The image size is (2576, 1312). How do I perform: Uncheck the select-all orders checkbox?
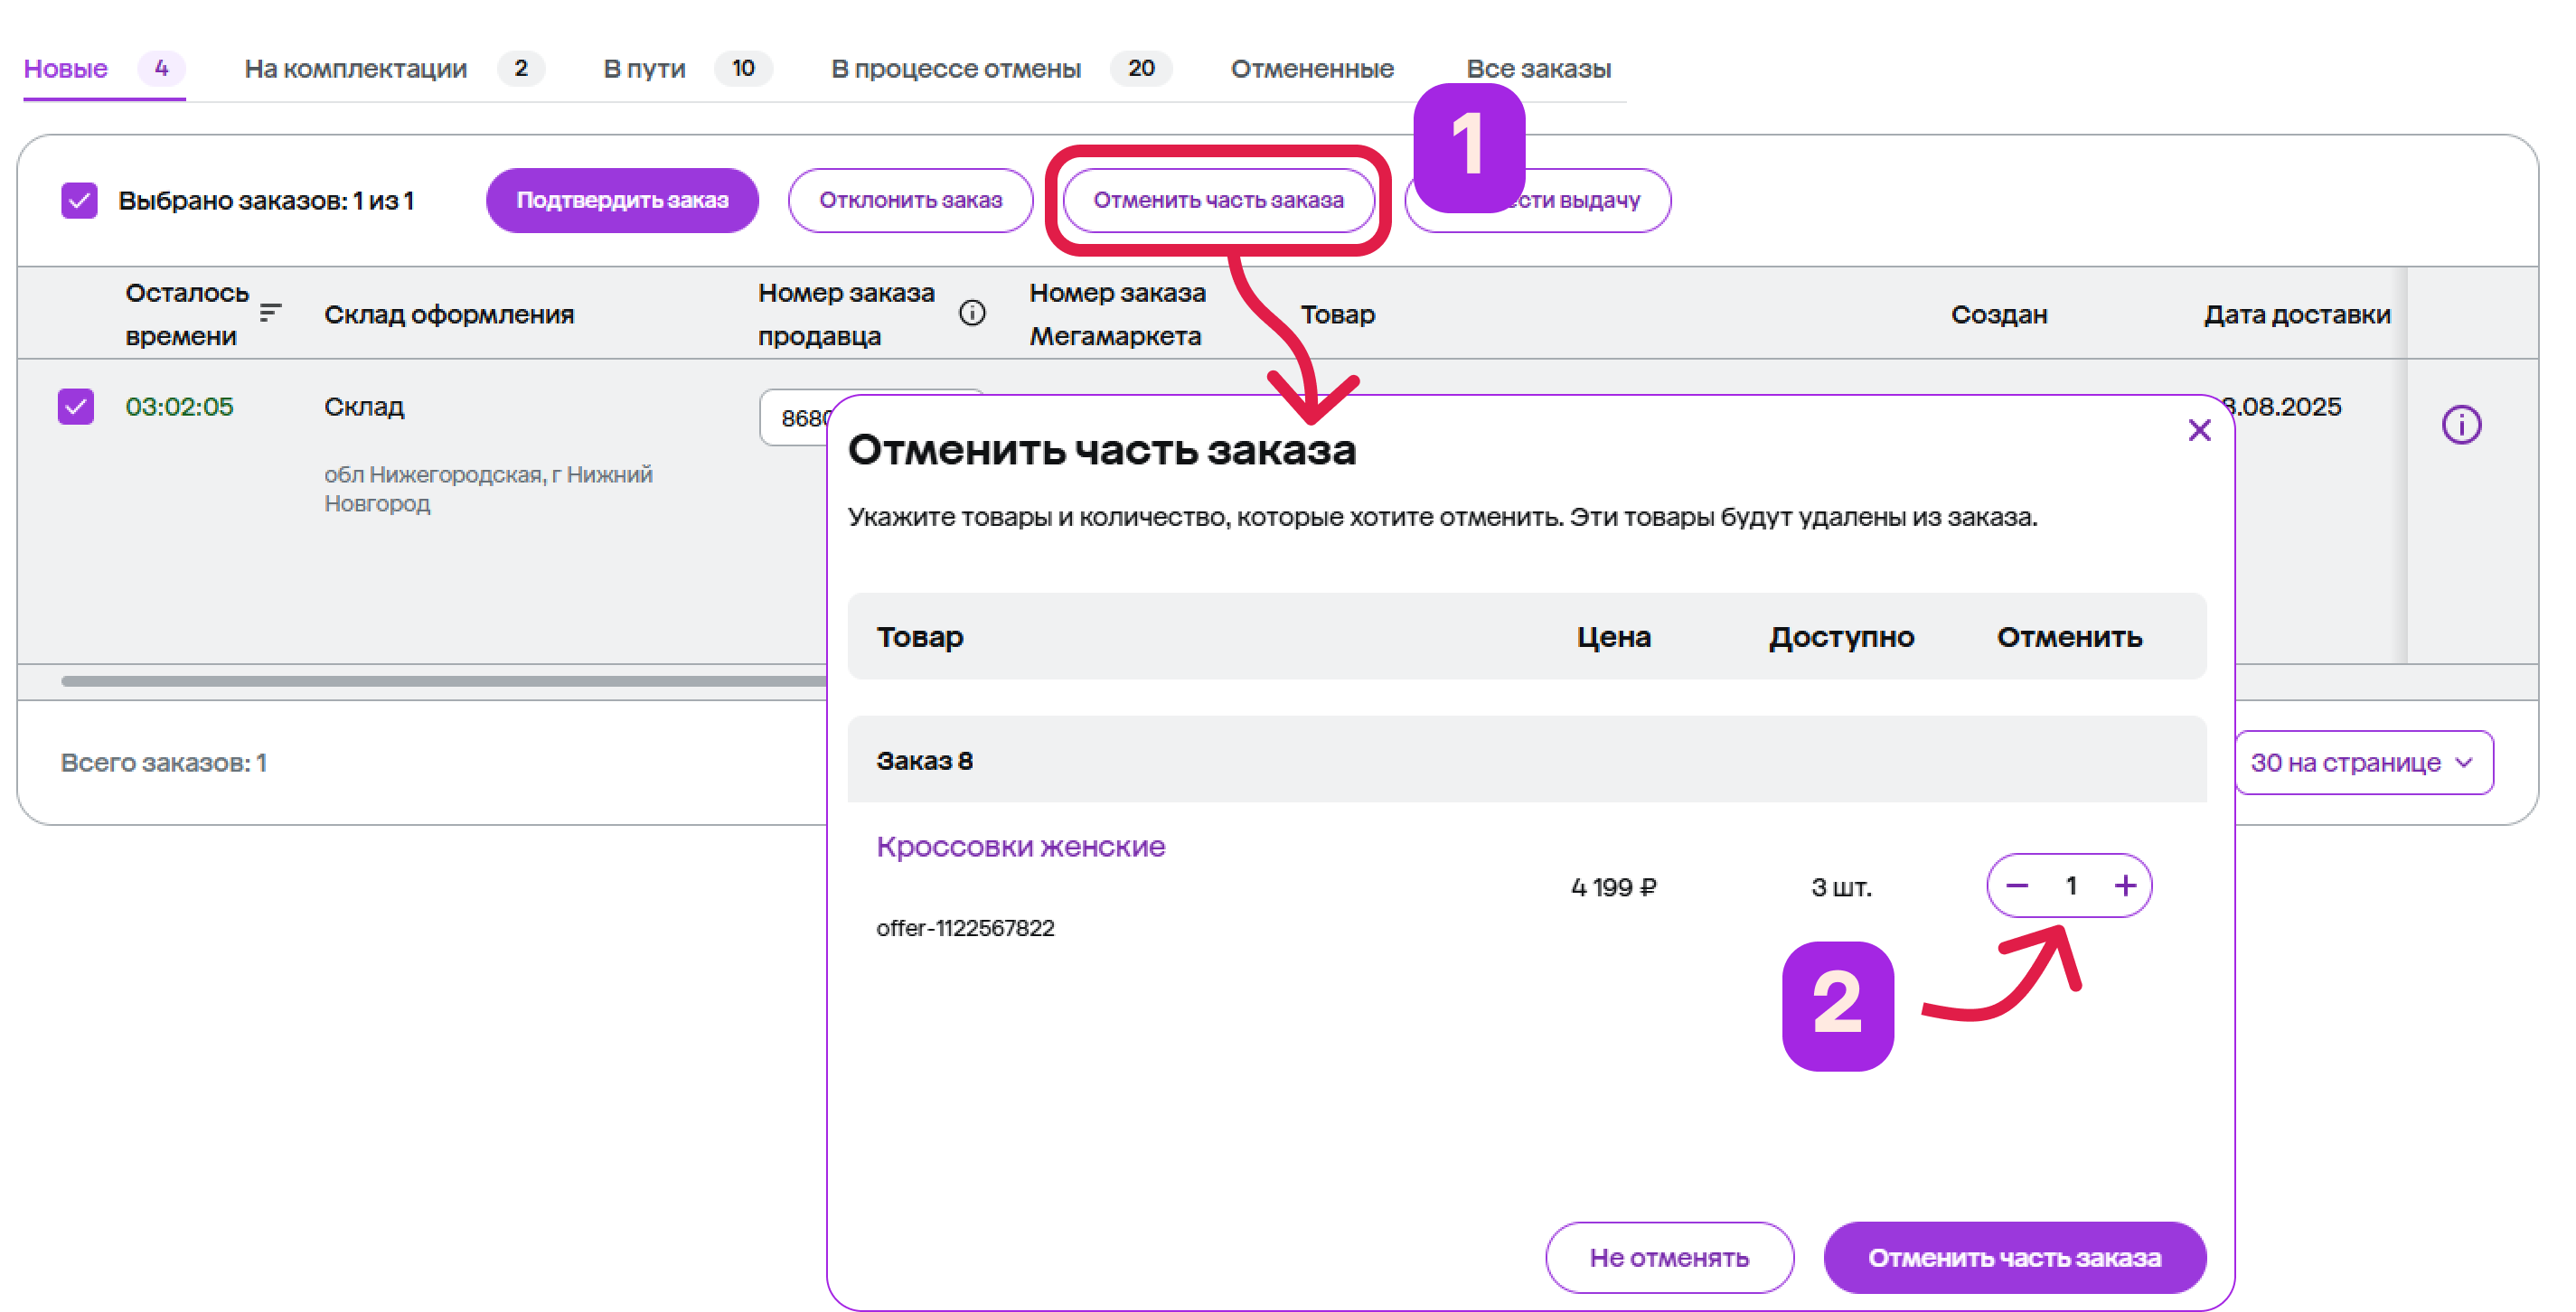point(79,200)
